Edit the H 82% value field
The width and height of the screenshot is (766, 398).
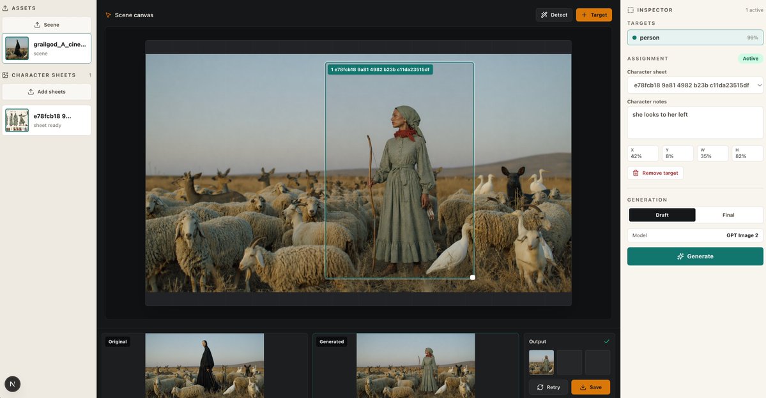pos(747,153)
